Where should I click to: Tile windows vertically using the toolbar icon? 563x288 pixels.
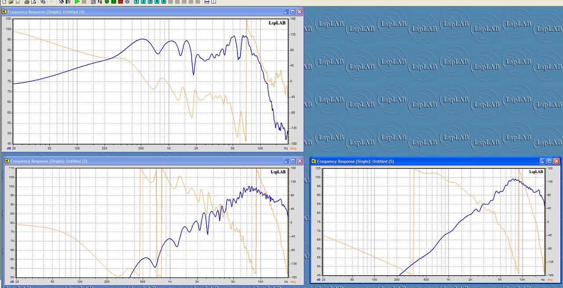point(214,2)
